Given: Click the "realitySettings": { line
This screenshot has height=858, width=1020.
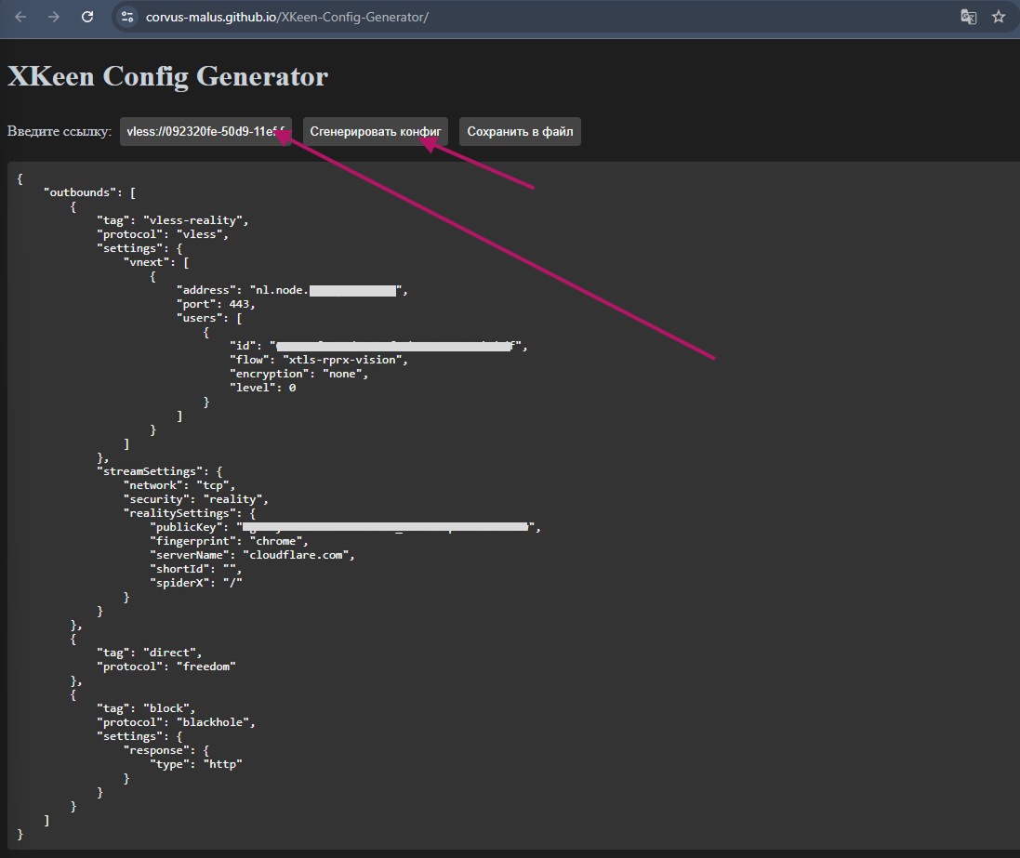Looking at the screenshot, I should tap(190, 513).
